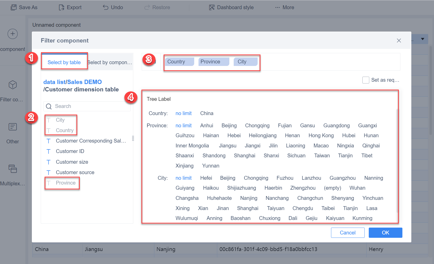
Task: Select Taibei city option
Action: (x=328, y=208)
